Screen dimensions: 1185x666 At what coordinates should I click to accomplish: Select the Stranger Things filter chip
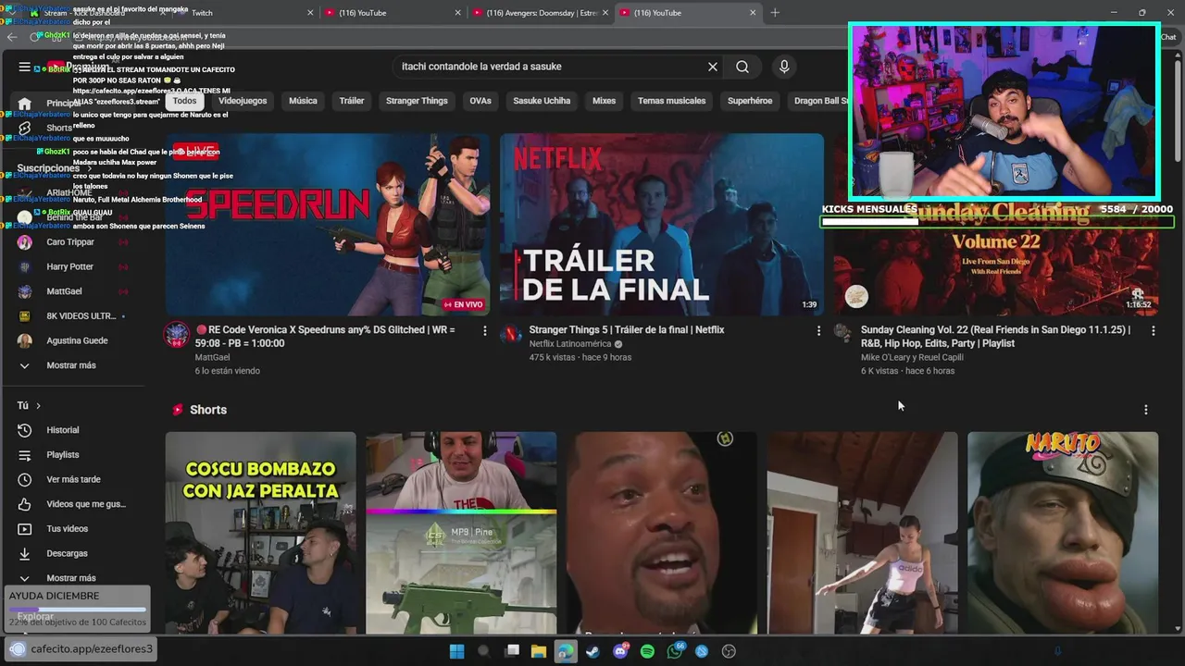[x=417, y=101]
